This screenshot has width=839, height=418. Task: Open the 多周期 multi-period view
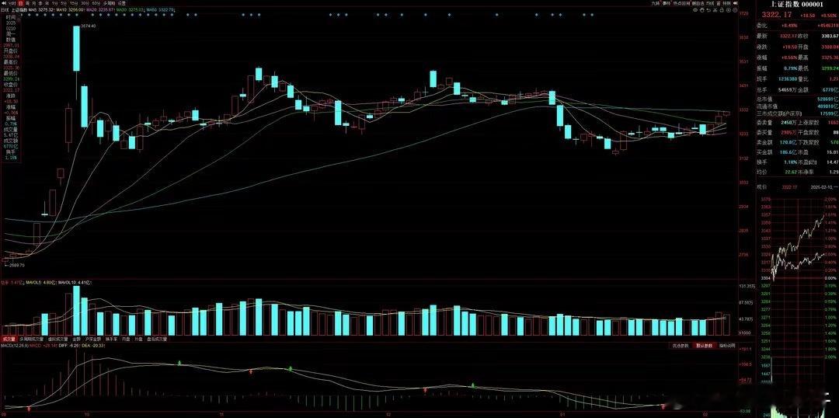(109, 2)
